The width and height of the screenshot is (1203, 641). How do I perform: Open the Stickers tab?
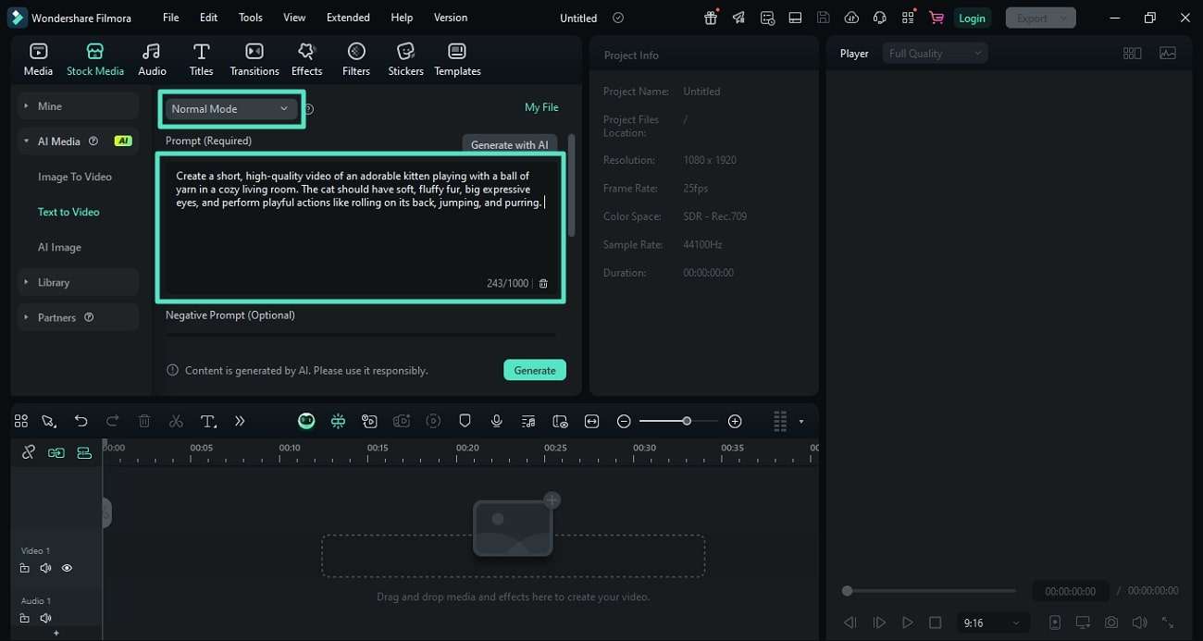coord(405,59)
